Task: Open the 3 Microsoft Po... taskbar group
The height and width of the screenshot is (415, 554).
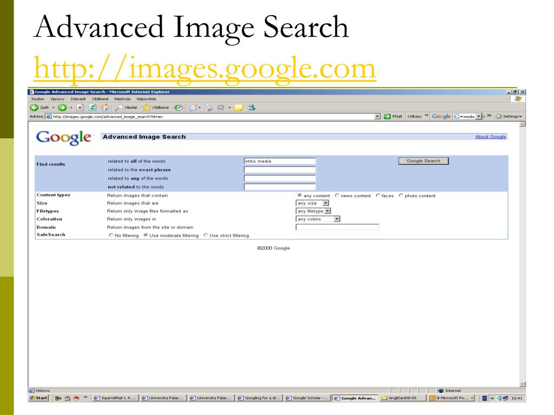Action: pos(452,398)
